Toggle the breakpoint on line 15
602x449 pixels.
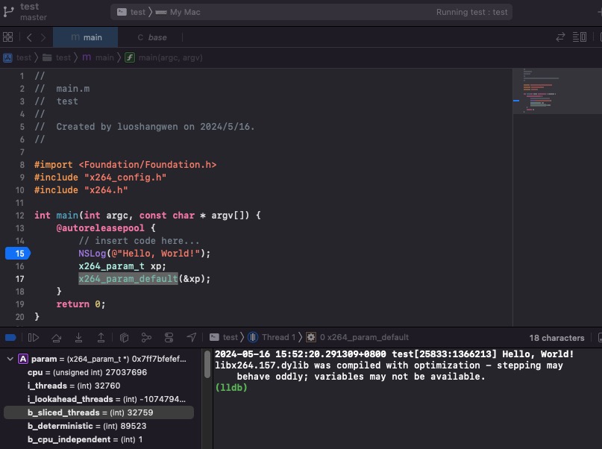click(x=16, y=254)
